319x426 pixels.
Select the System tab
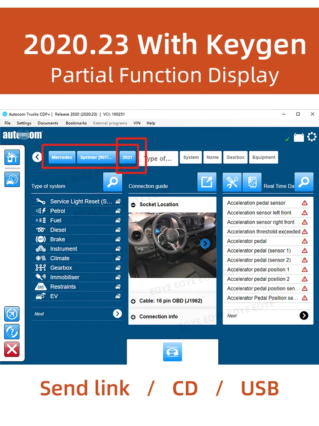point(191,157)
